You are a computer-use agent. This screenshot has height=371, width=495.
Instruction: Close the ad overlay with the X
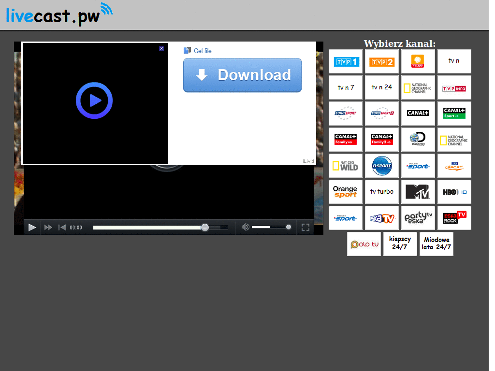tap(161, 49)
